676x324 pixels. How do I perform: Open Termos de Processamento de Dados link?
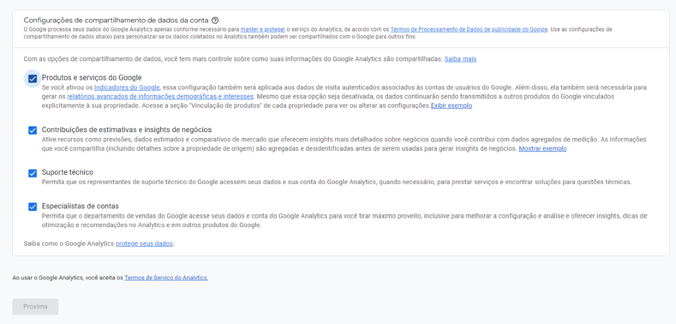(469, 29)
